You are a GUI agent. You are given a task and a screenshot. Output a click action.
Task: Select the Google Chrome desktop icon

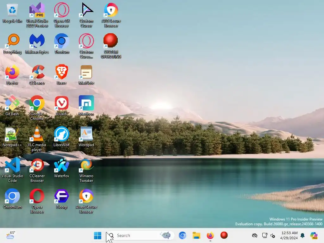click(x=37, y=108)
